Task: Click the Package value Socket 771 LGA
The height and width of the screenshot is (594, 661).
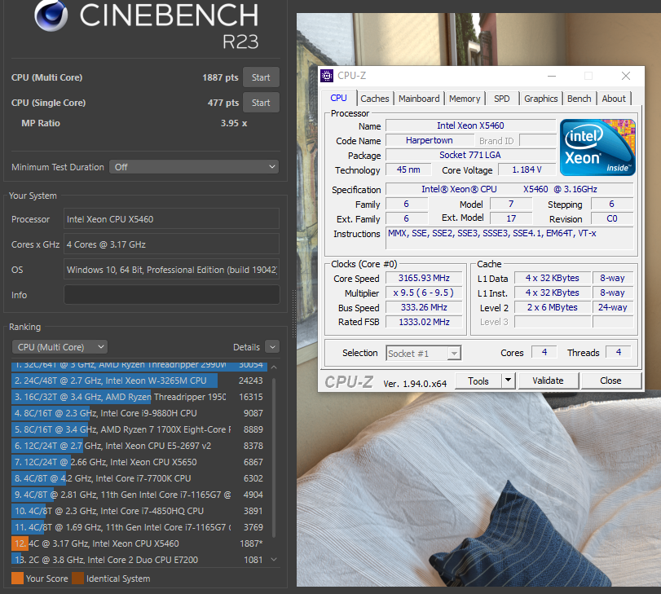Action: (470, 155)
